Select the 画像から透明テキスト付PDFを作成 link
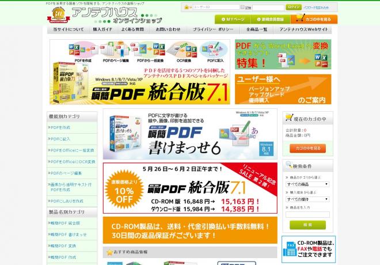 coord(72,187)
